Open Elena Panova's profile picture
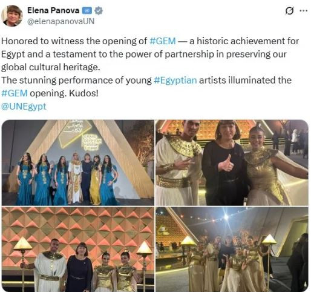The height and width of the screenshot is (292, 311). point(11,16)
